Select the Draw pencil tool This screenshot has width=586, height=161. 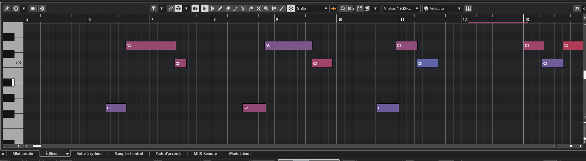tap(220, 9)
